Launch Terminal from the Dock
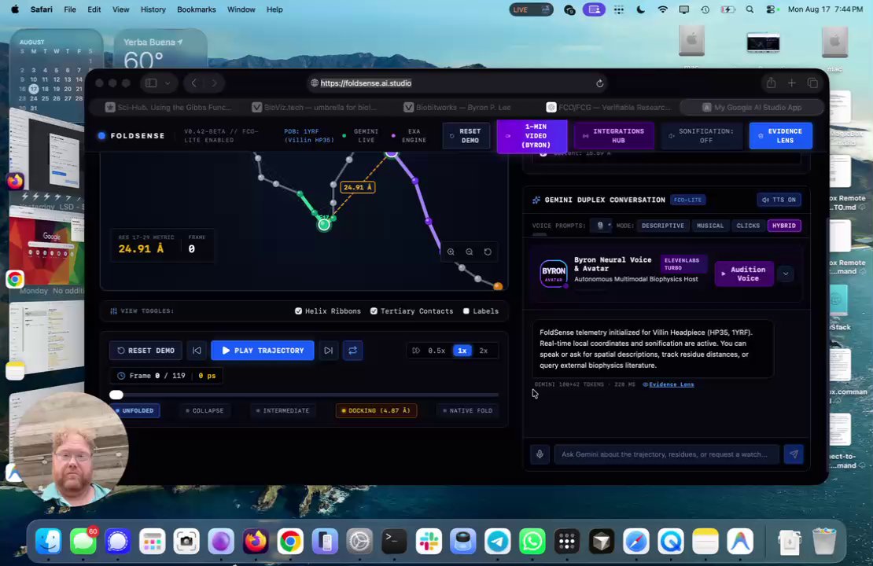Screen dimensions: 873x566 [393, 542]
